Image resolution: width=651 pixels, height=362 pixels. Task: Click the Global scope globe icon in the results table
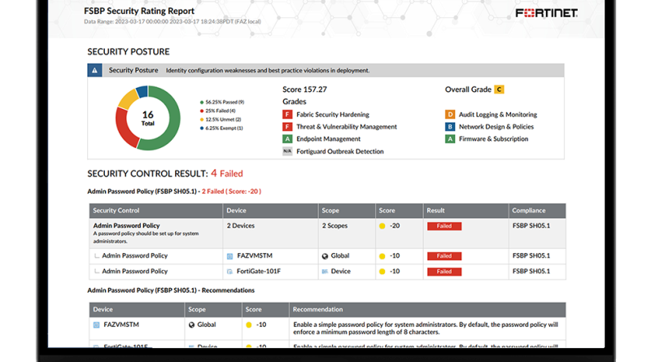pos(325,256)
